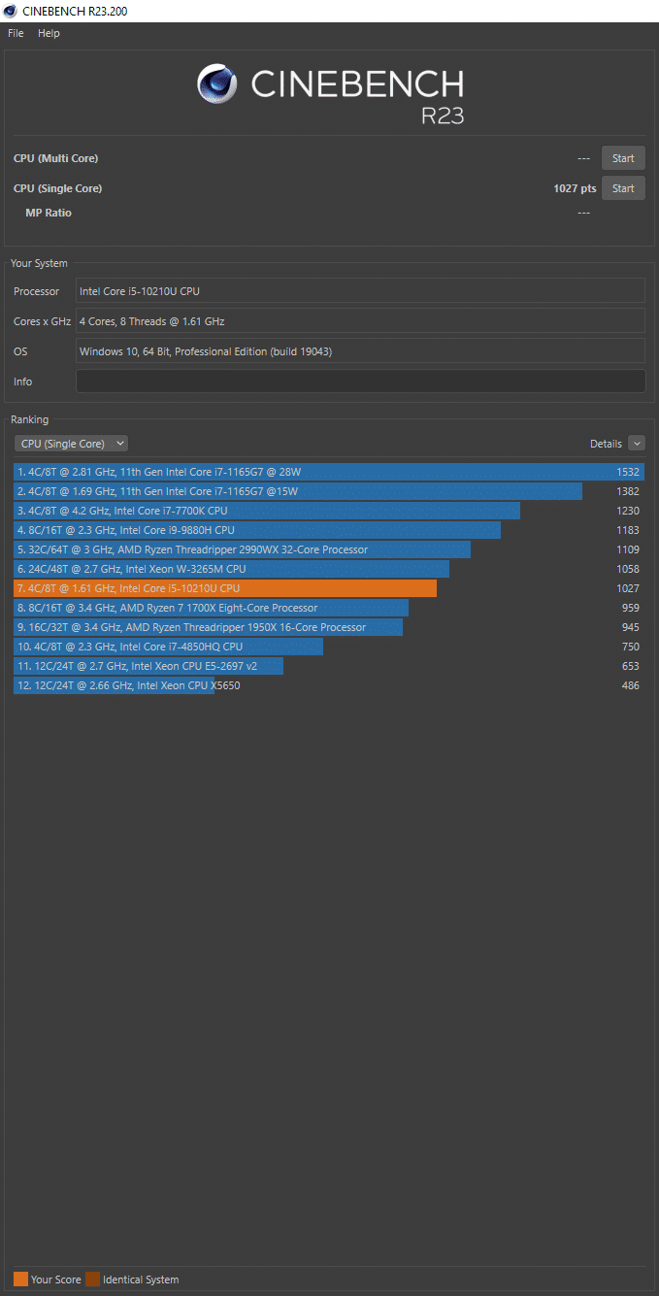Screen dimensions: 659x1296
Task: Click the score 486 in ranking
Action: tap(631, 685)
